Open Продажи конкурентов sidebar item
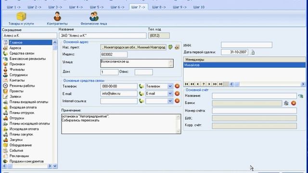 coord(26,161)
